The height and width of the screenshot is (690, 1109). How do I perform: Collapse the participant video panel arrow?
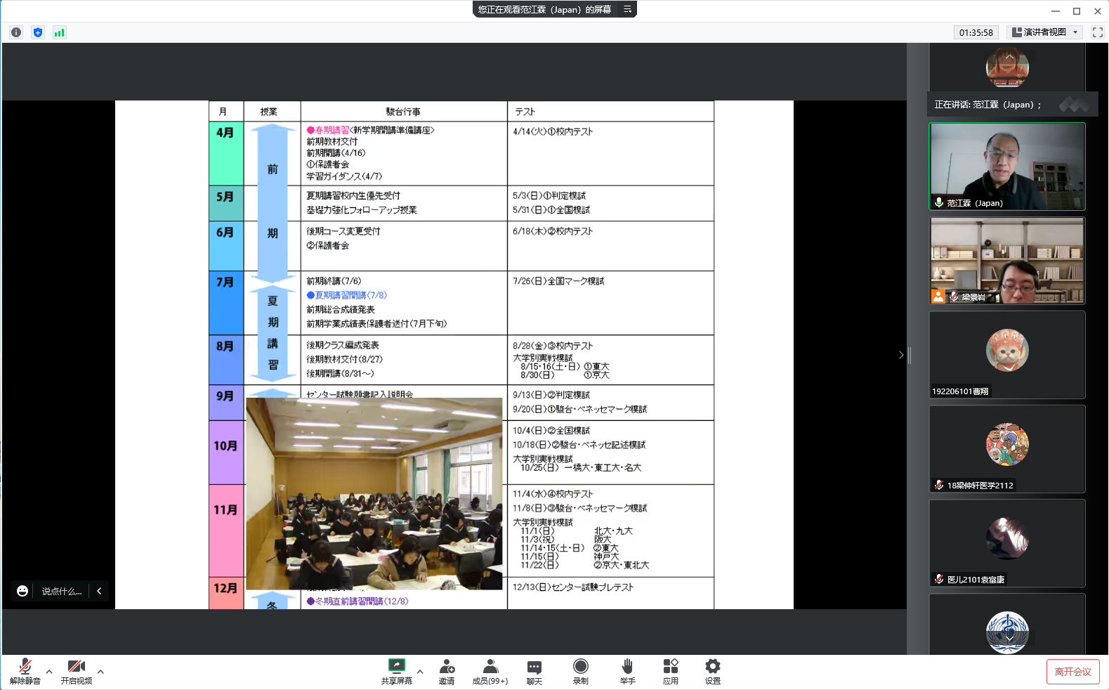point(901,355)
